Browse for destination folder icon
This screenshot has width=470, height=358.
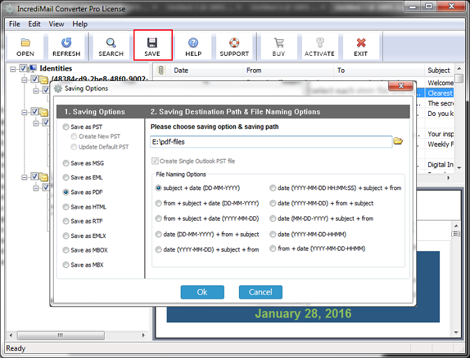point(398,141)
